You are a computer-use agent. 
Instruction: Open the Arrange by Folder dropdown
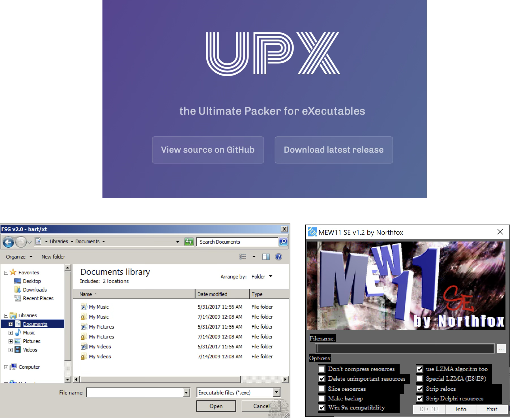pyautogui.click(x=262, y=277)
